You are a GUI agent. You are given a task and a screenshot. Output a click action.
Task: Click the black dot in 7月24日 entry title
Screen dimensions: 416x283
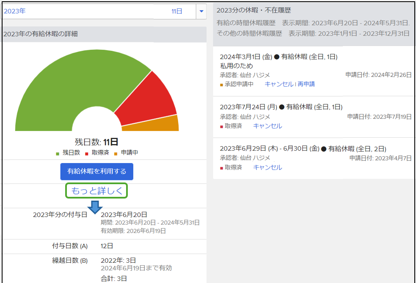(x=282, y=107)
